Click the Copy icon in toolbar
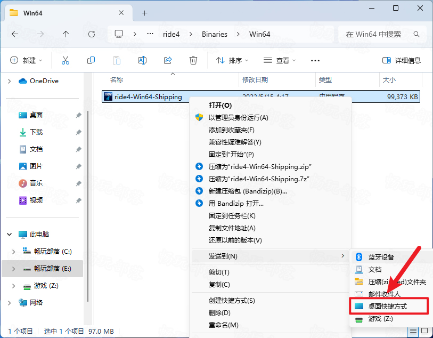433x338 pixels. point(91,60)
